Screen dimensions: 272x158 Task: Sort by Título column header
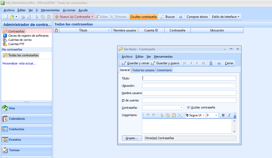[x=85, y=30]
